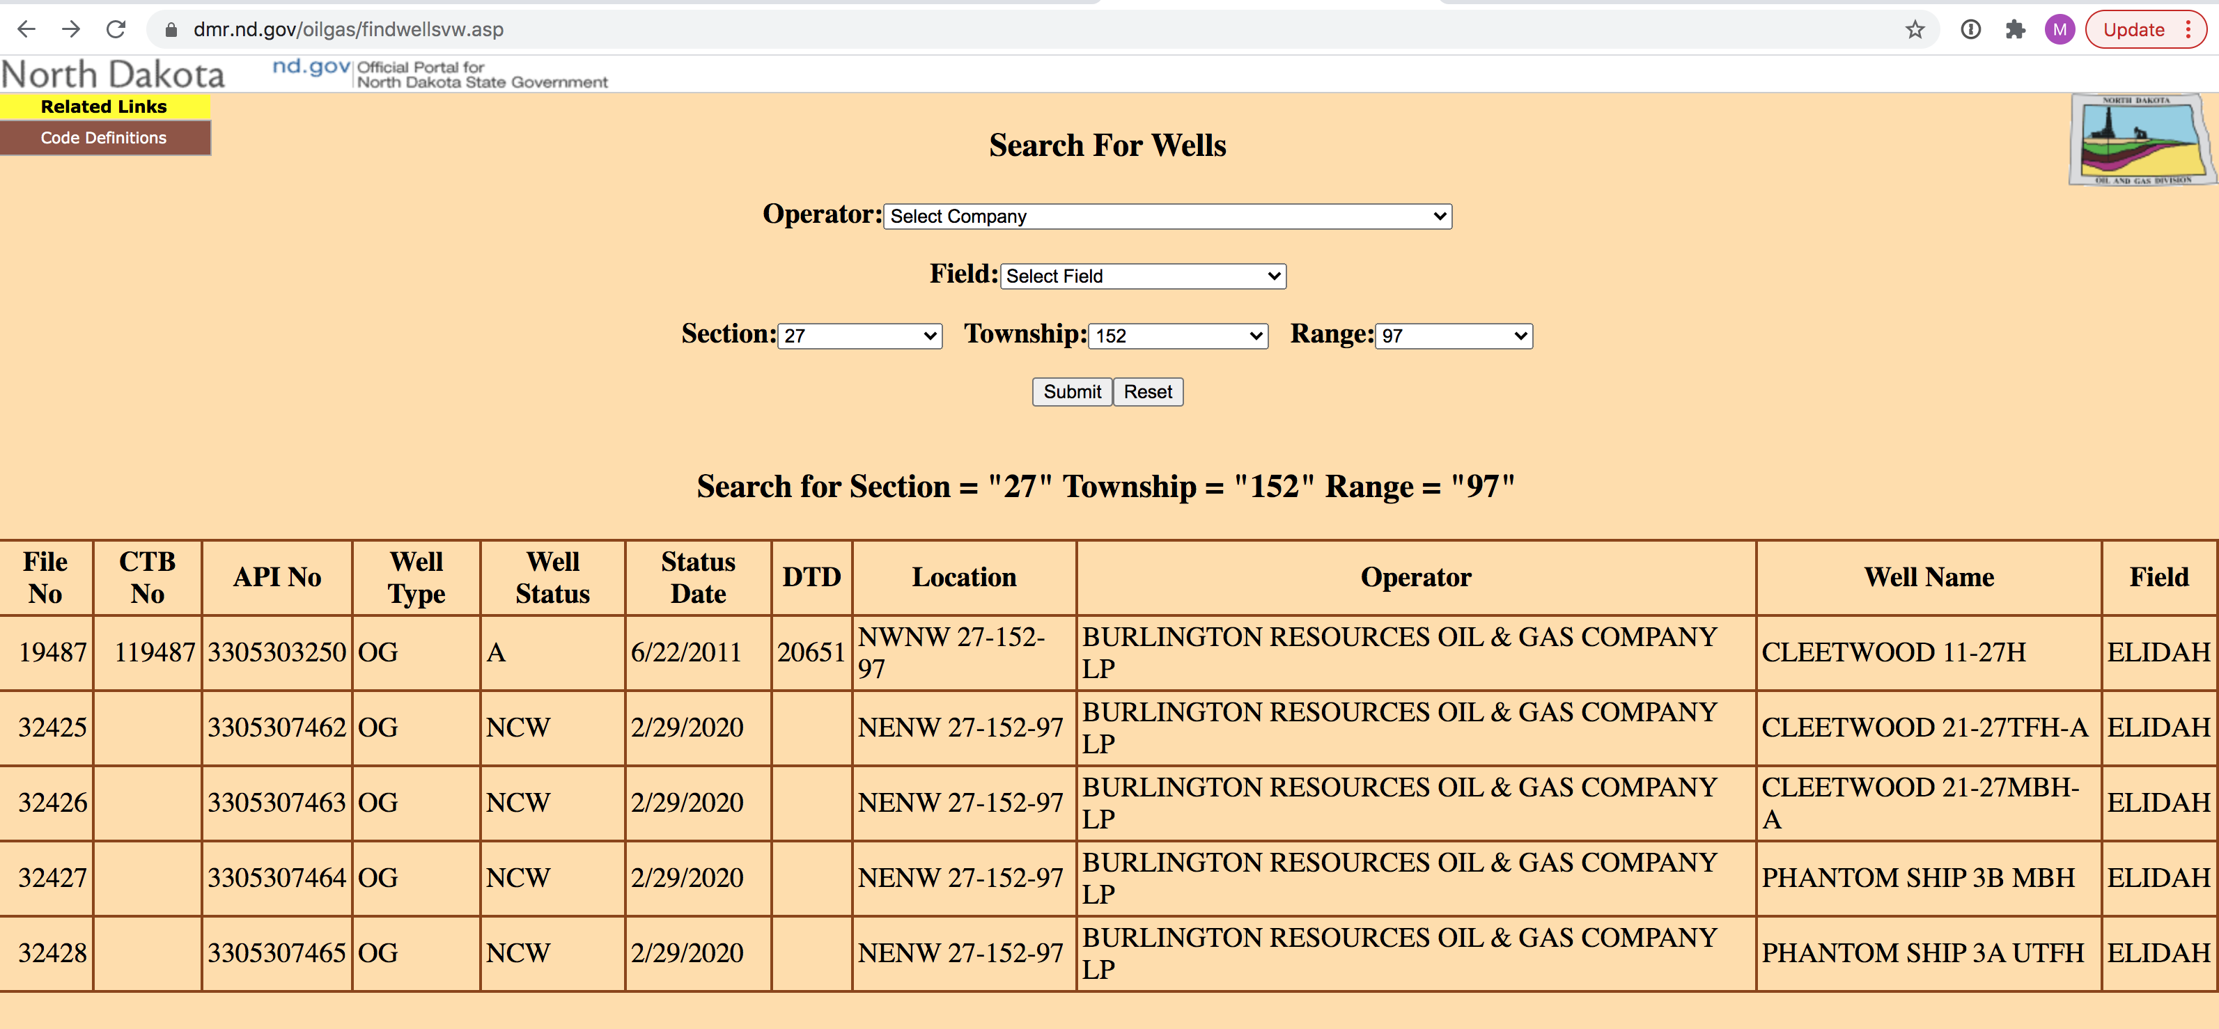
Task: Click the Update browser button
Action: point(2146,30)
